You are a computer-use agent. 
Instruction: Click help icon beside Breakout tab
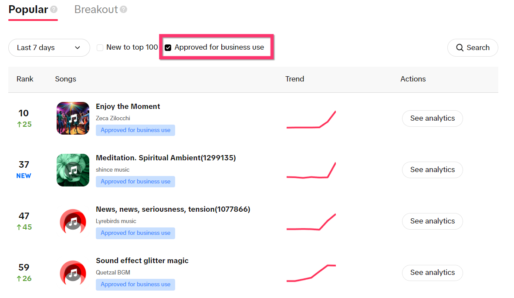click(x=124, y=10)
